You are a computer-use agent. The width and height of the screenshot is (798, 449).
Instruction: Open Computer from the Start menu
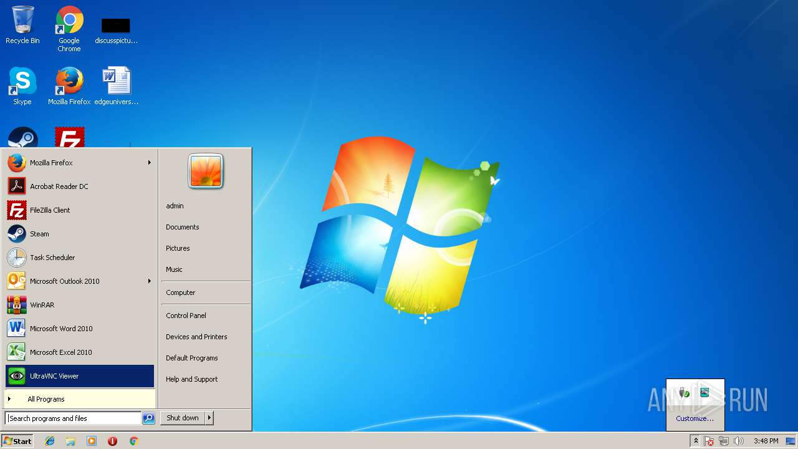pos(206,292)
